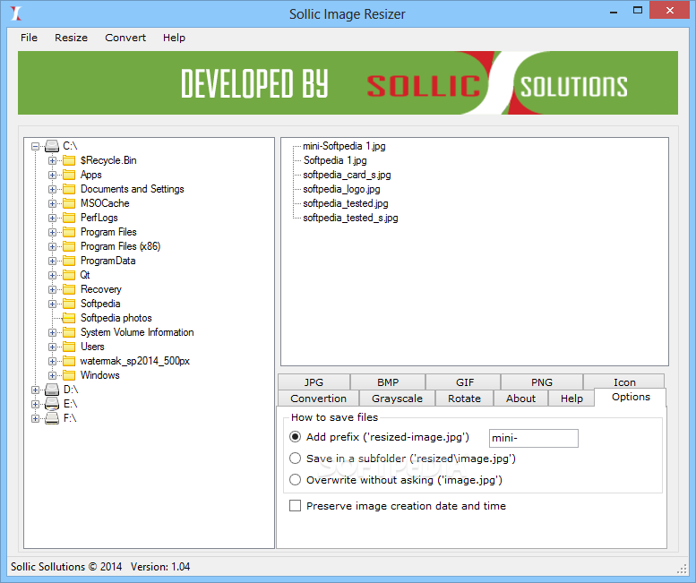The width and height of the screenshot is (696, 583).
Task: Switch to the BMP tab
Action: coord(388,382)
